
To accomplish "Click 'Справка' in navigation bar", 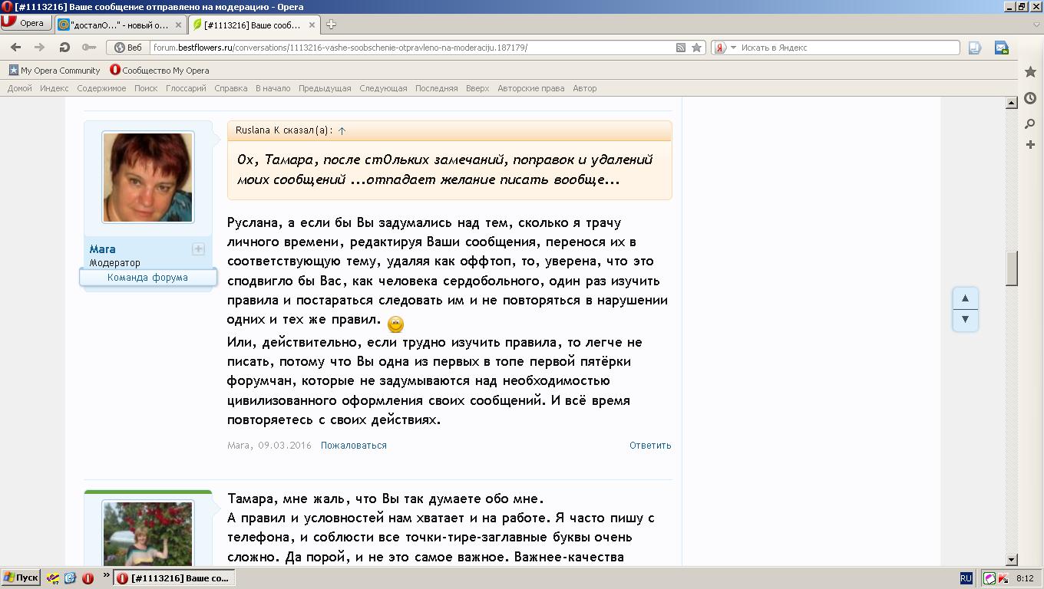I will point(231,88).
